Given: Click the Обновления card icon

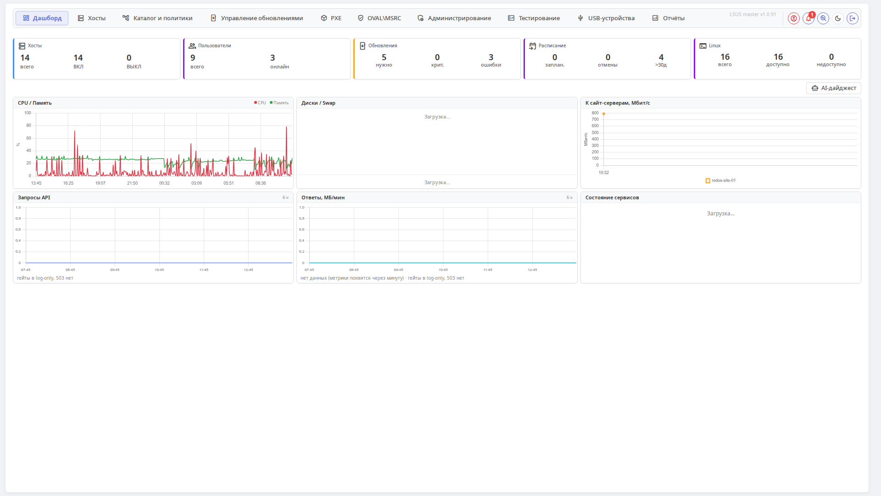Looking at the screenshot, I should pos(362,46).
